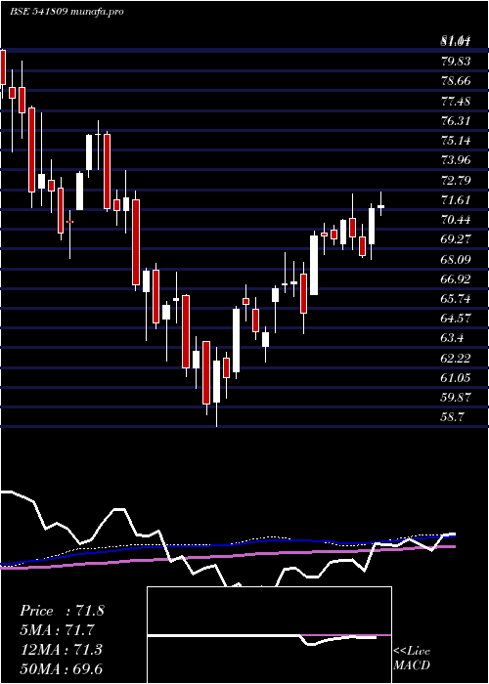Image resolution: width=489 pixels, height=684 pixels.
Task: Select the 70.44 price axis label
Action: (x=456, y=220)
